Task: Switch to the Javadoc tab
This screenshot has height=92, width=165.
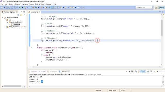Action: pos(42,72)
